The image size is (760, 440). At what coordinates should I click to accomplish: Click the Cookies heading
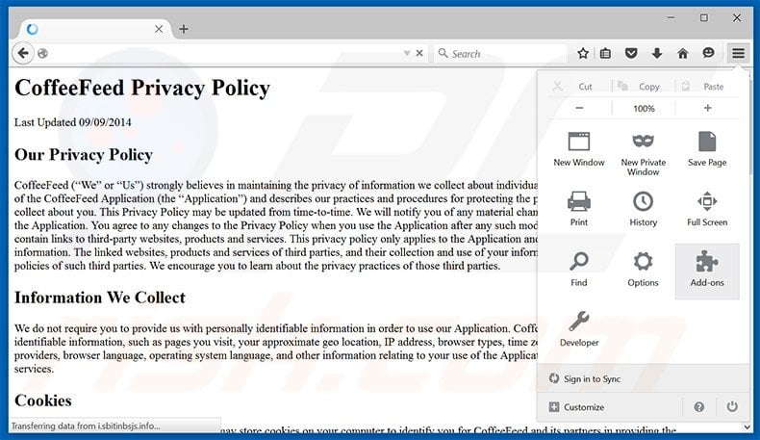43,401
